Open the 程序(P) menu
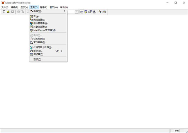 click(x=44, y=7)
